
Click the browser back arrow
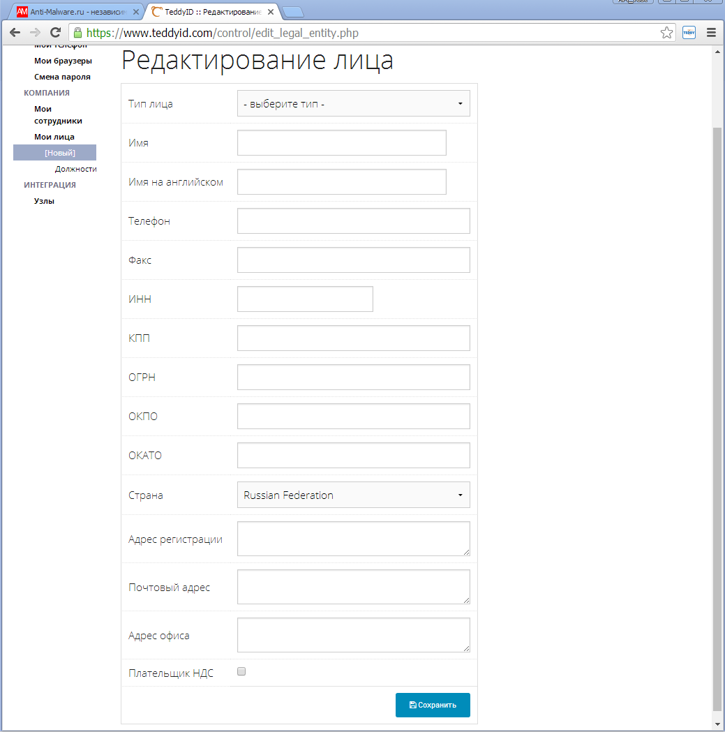point(15,33)
